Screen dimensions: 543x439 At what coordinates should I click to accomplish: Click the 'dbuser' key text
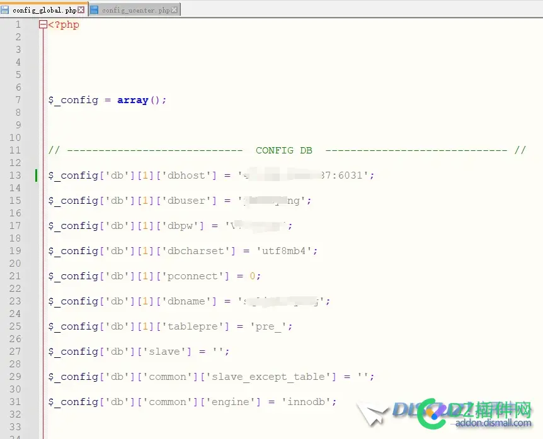click(188, 201)
